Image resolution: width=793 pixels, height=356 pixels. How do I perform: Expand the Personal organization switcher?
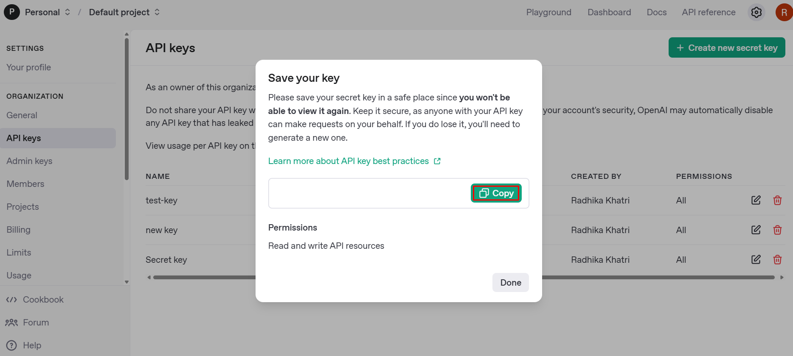[x=67, y=12]
